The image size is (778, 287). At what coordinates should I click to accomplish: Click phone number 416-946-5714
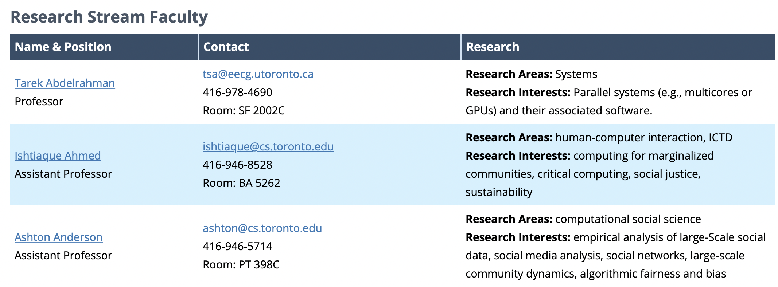237,246
